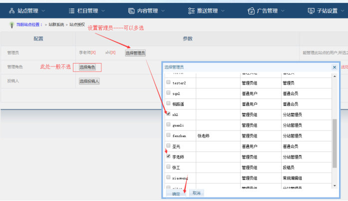Viewport: 348px width, 201px height.
Task: Expand the 广告管理 dropdown arrow
Action: [x=283, y=10]
